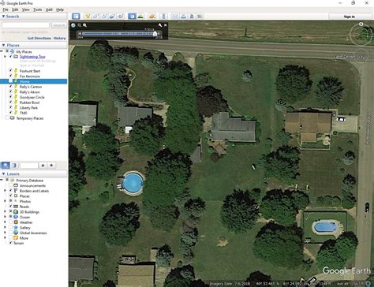Check the Temporary Places checkbox
The height and width of the screenshot is (287, 374).
point(7,118)
